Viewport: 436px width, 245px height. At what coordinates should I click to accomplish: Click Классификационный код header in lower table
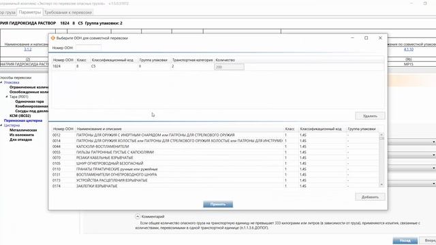coord(322,129)
